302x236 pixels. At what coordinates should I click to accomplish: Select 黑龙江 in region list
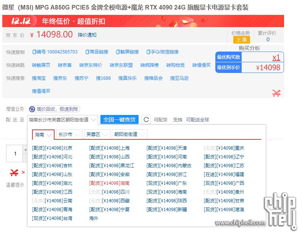point(112,165)
